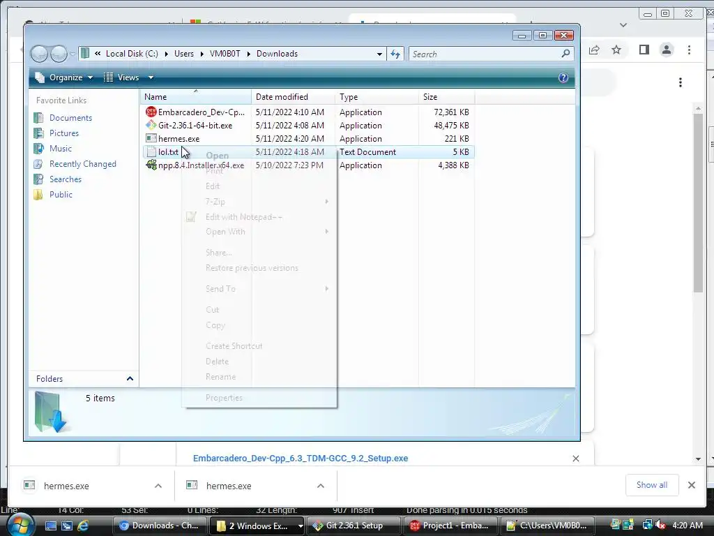714x536 pixels.
Task: Expand options for the second hermes.exe download
Action: [321, 486]
